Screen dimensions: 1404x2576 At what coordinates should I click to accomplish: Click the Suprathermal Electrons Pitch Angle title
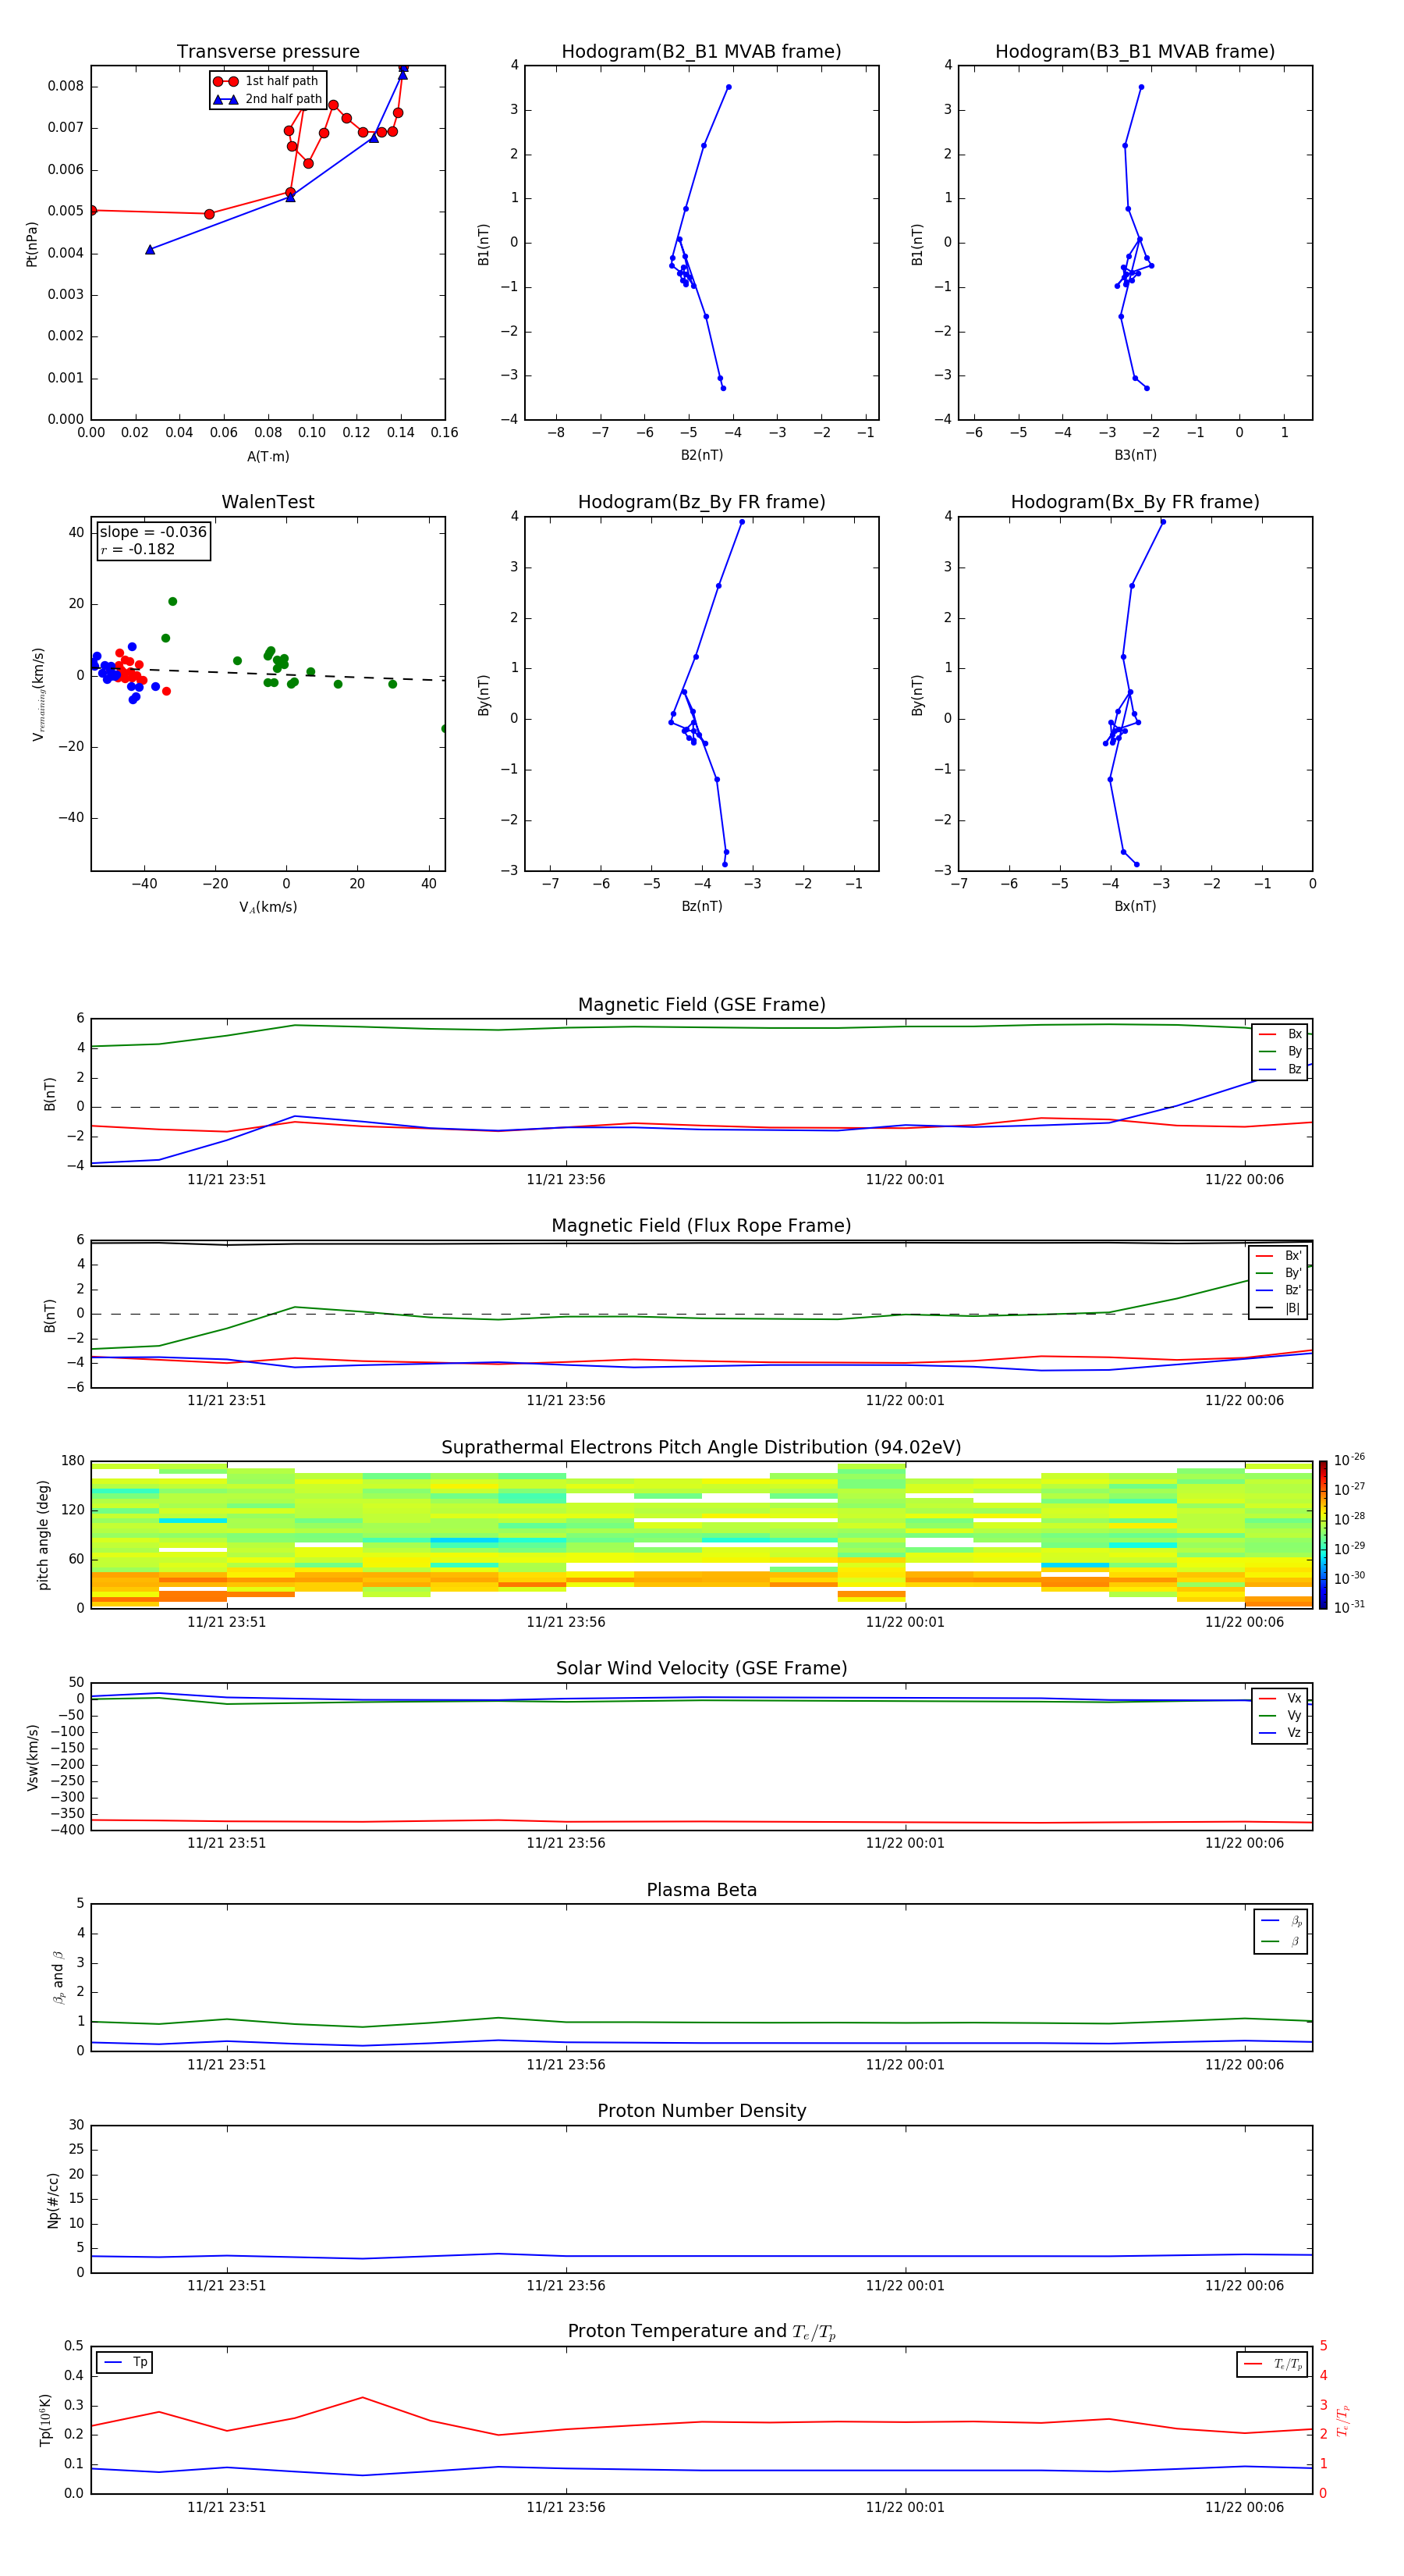pyautogui.click(x=701, y=1448)
